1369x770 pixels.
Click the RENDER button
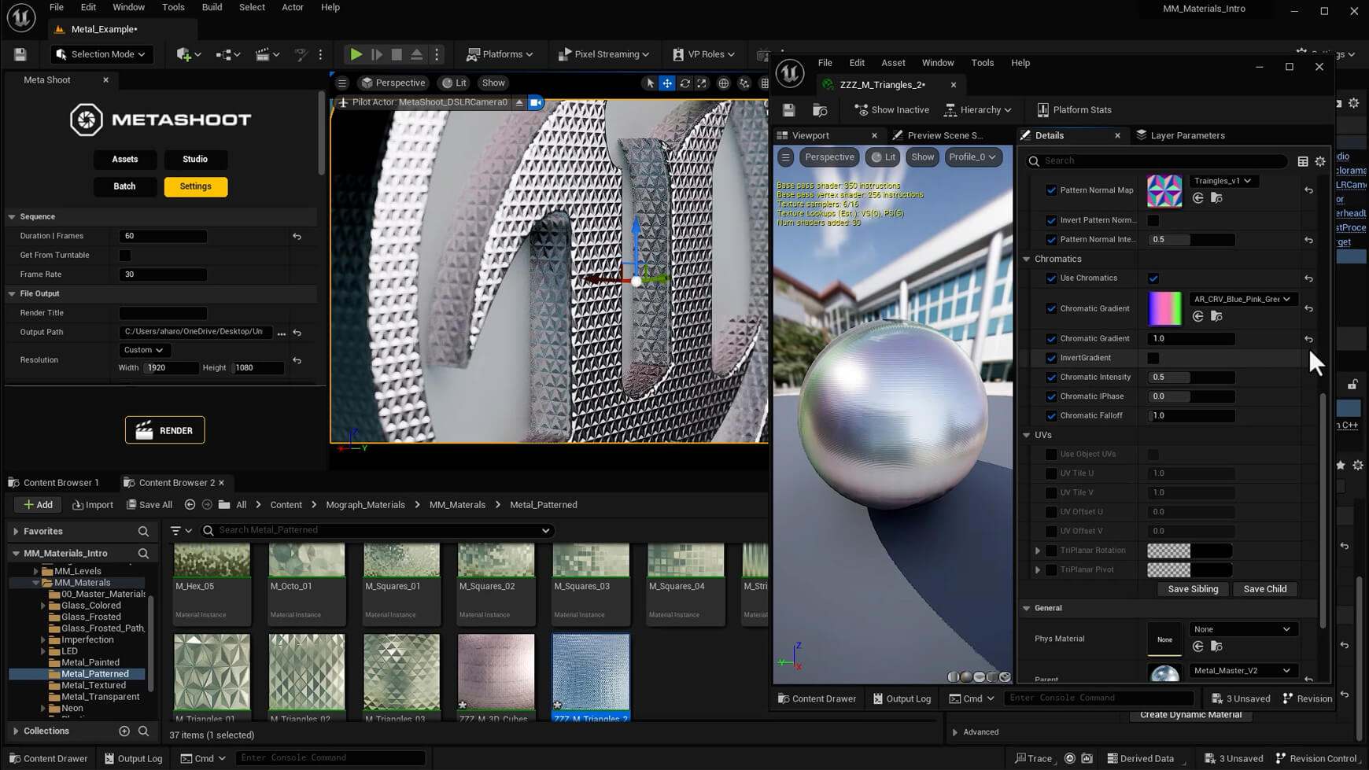pos(164,430)
